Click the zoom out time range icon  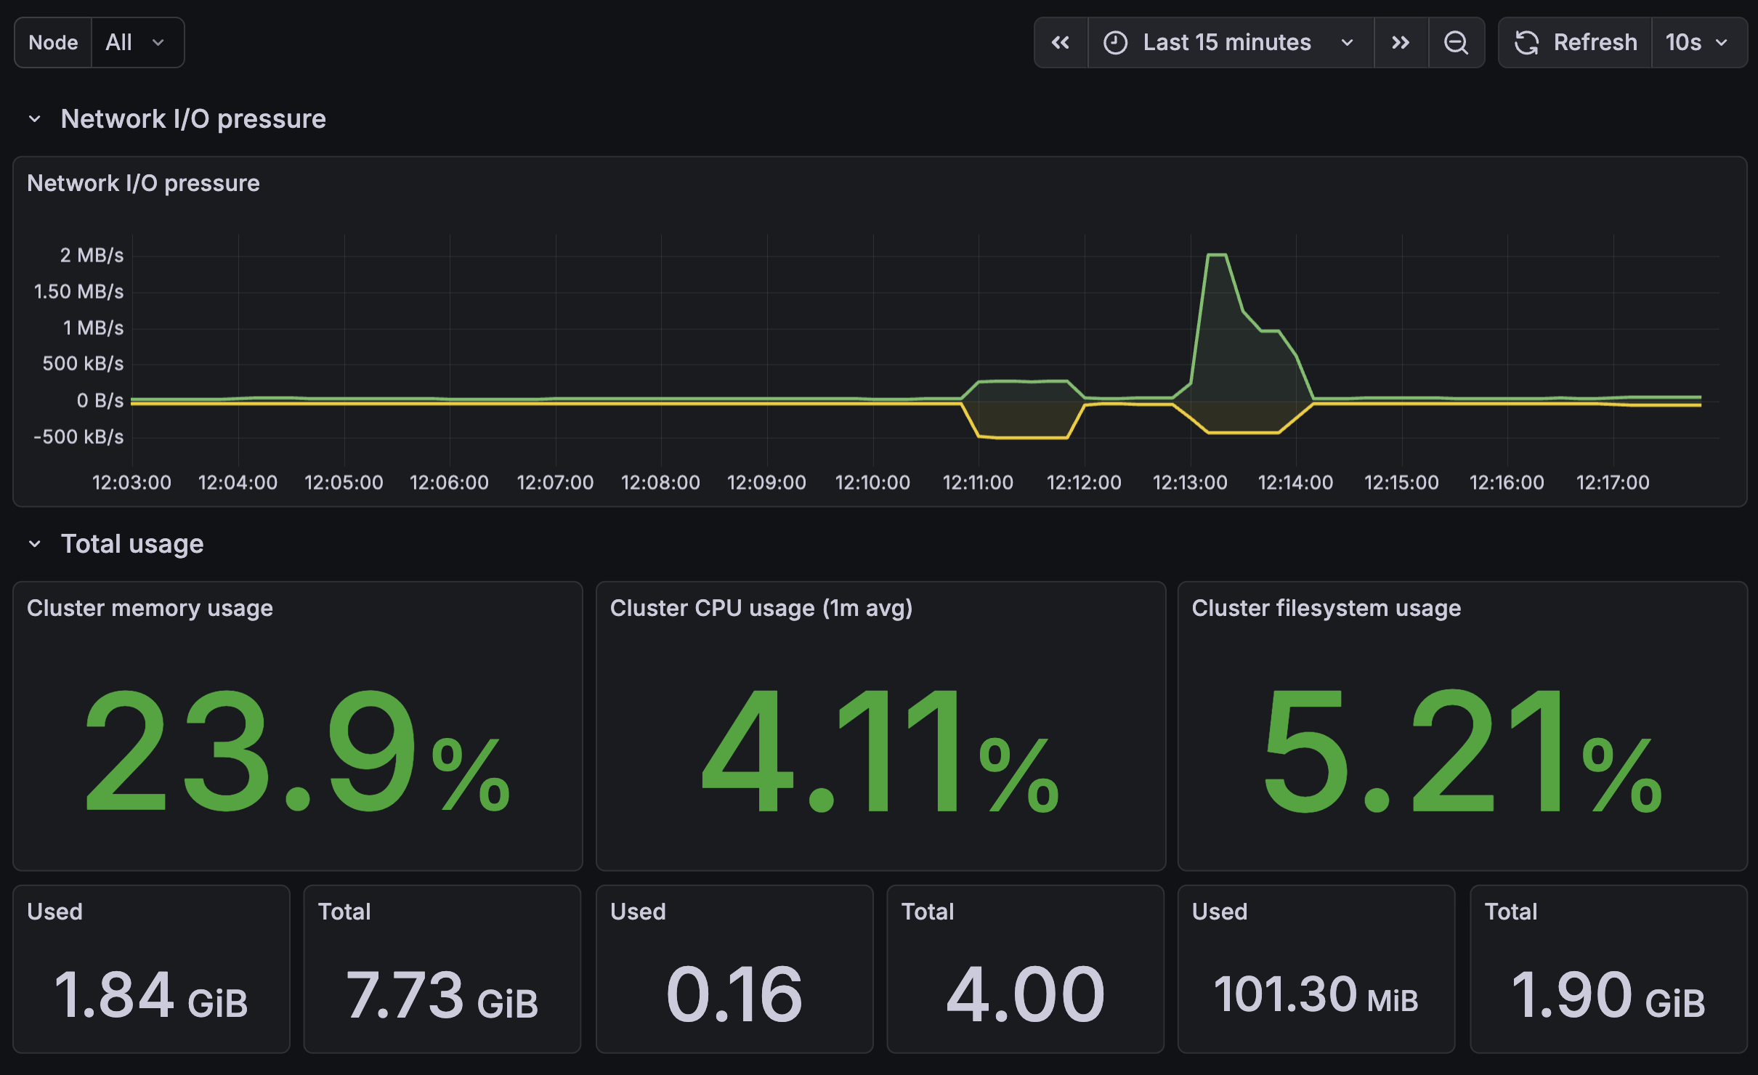[1456, 43]
